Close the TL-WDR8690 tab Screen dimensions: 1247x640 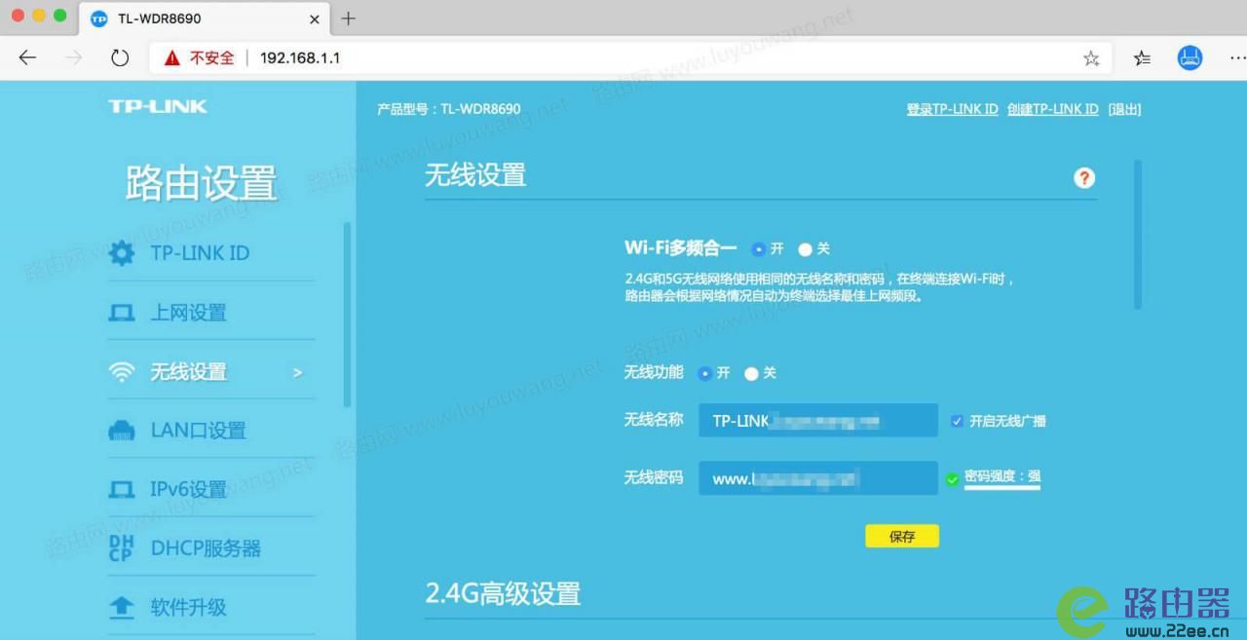pyautogui.click(x=314, y=19)
